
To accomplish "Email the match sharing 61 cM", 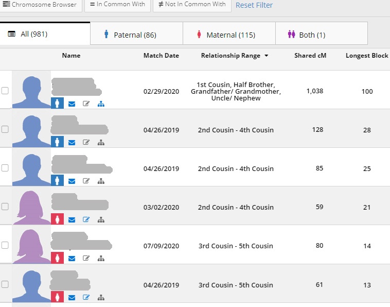I will [x=72, y=297].
